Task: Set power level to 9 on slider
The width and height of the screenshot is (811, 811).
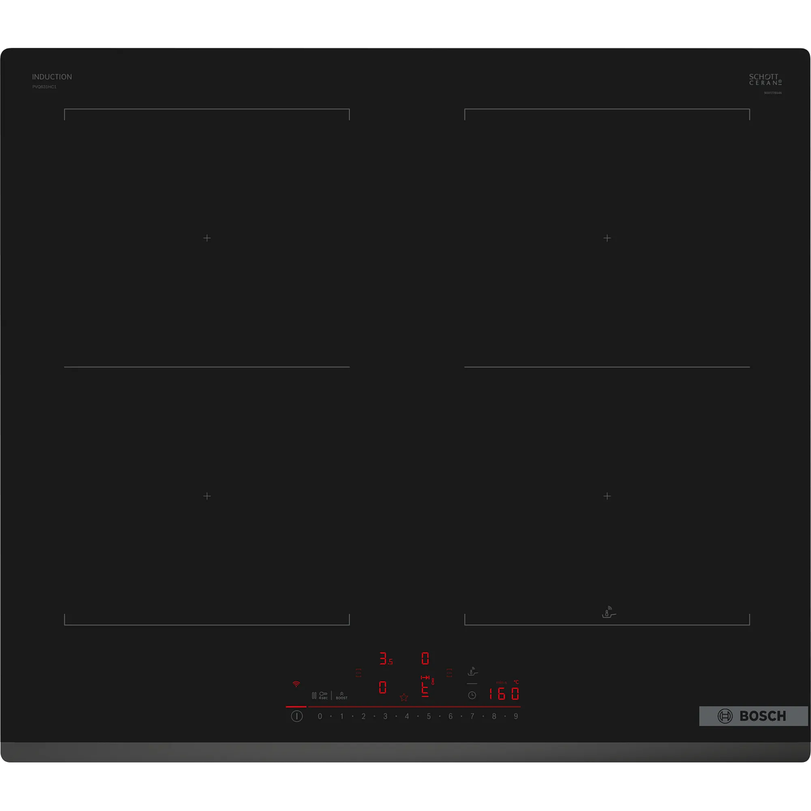Action: [516, 716]
